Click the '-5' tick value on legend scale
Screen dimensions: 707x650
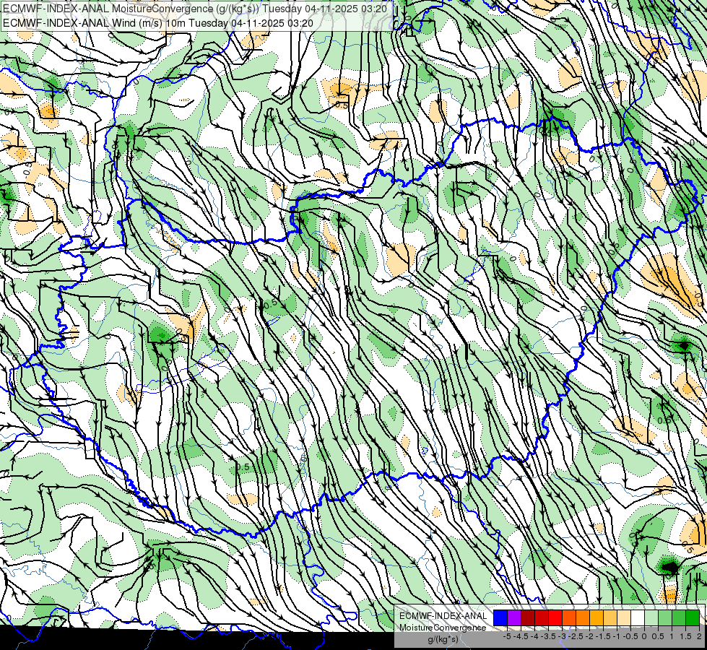[507, 636]
